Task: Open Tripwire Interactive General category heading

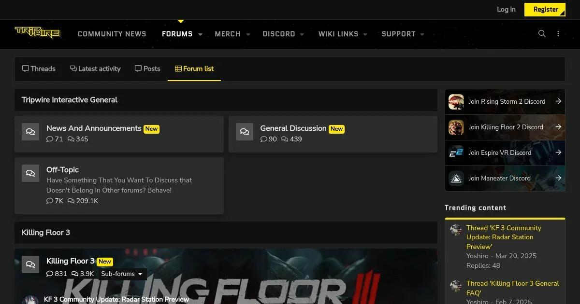Action: click(70, 100)
